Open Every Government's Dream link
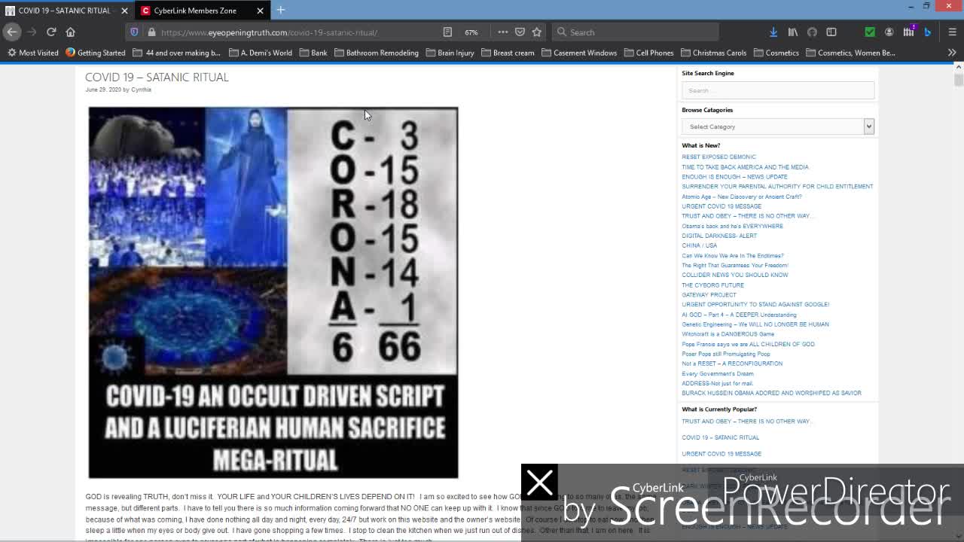 [717, 373]
